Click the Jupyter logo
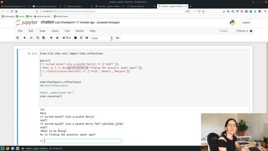Viewport: 268px width, 151px height. point(27,23)
